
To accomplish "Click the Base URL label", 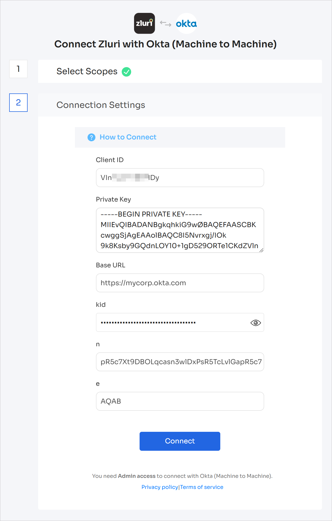I will coord(110,265).
